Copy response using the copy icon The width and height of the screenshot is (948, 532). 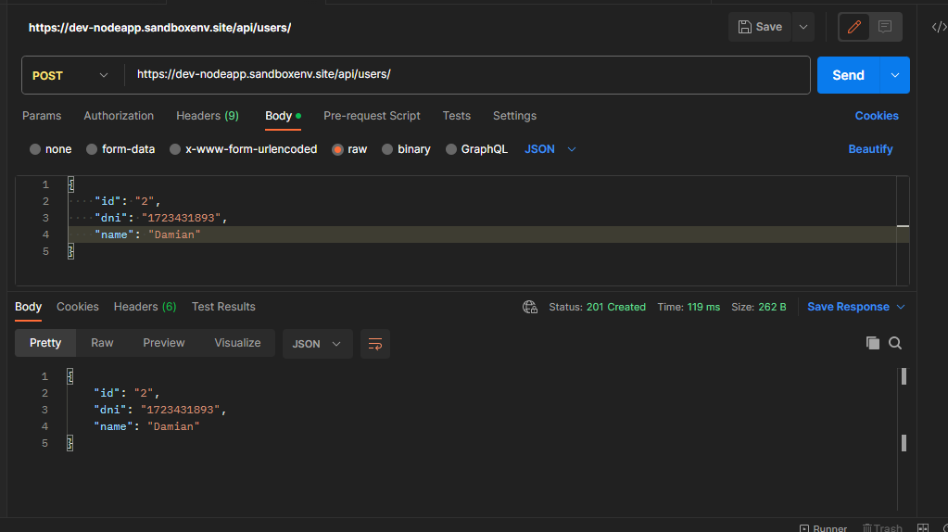pos(872,343)
